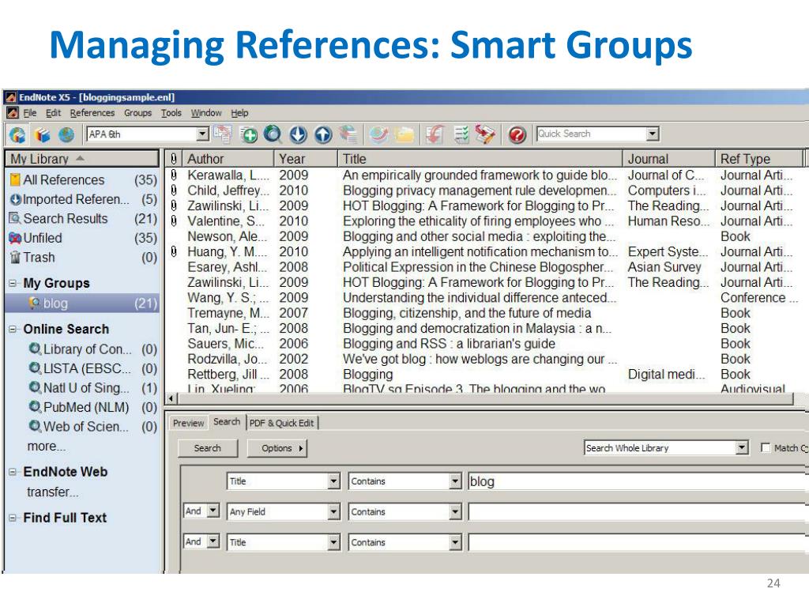Sort references by Journal column header
The height and width of the screenshot is (607, 809).
pos(668,159)
